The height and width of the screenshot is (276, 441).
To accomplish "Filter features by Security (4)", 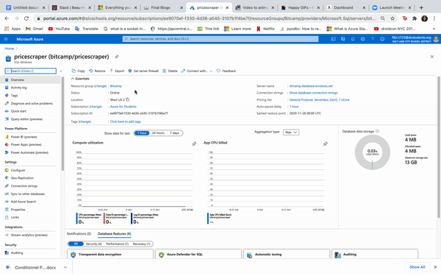I will pyautogui.click(x=93, y=244).
